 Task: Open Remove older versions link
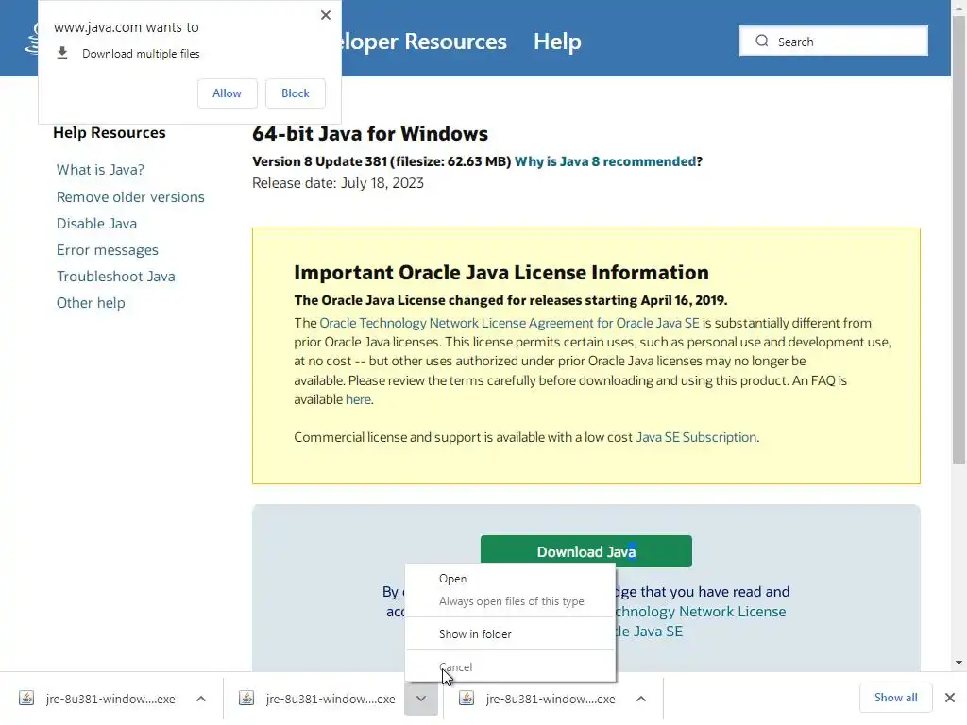pos(130,196)
